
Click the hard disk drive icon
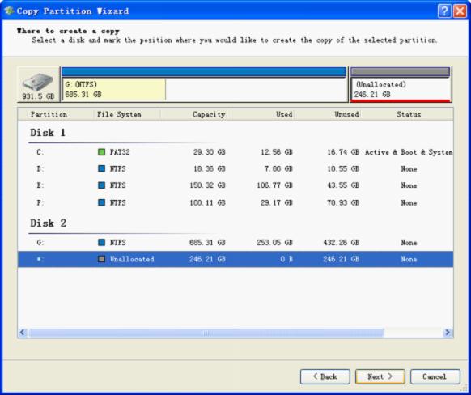(38, 82)
